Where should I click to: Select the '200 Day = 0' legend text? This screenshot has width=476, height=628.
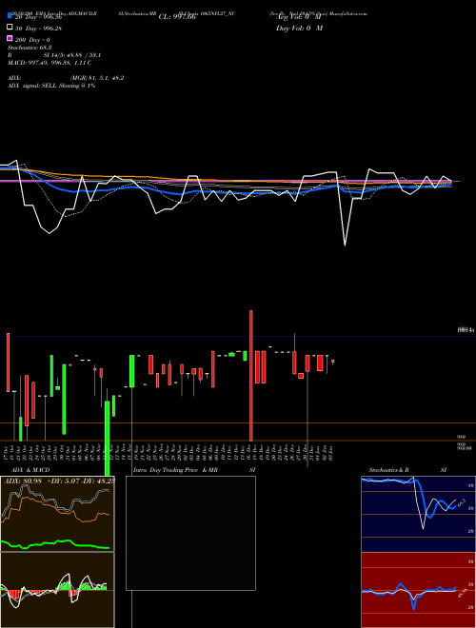coord(32,40)
